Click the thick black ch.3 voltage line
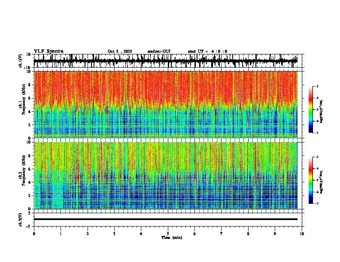 165,219
